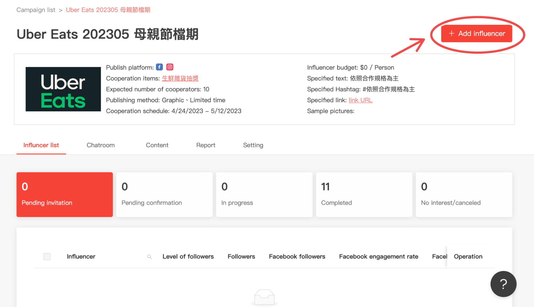534x307 pixels.
Task: Open the 生鮮雜貨抽獎 cooperation item link
Action: [180, 78]
